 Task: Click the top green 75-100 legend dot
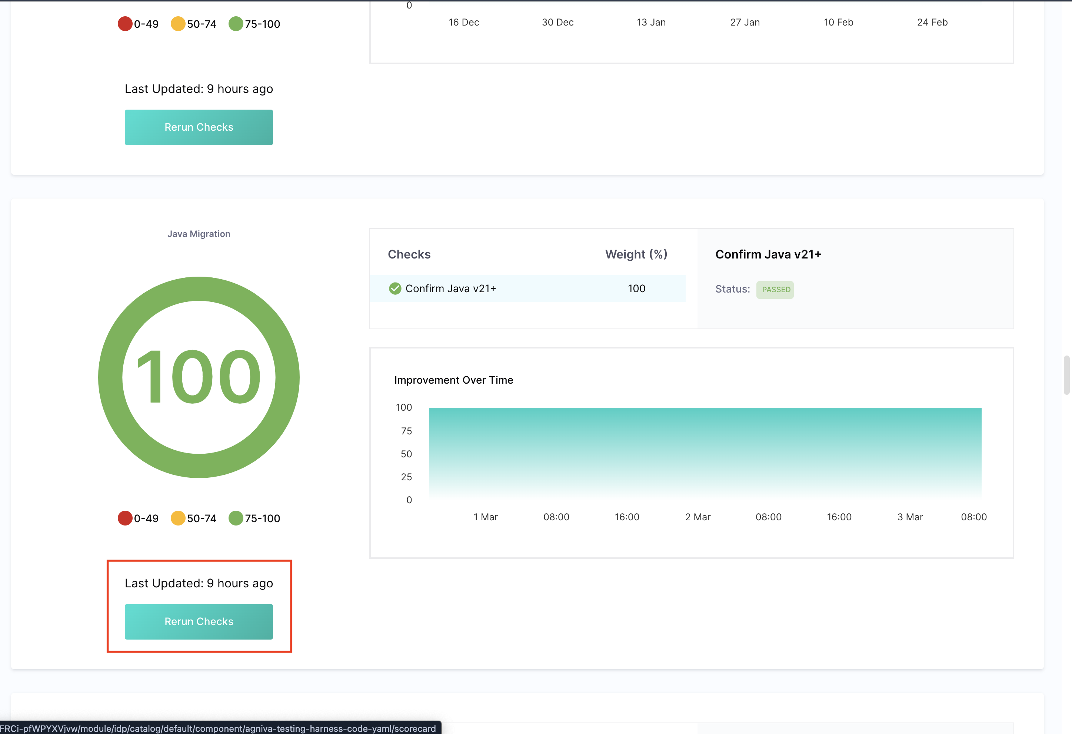click(236, 23)
